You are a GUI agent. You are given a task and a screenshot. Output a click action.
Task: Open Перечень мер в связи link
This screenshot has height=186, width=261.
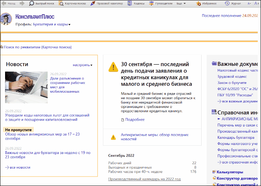click(237, 125)
